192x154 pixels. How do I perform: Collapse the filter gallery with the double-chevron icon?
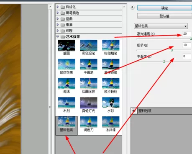(132, 8)
